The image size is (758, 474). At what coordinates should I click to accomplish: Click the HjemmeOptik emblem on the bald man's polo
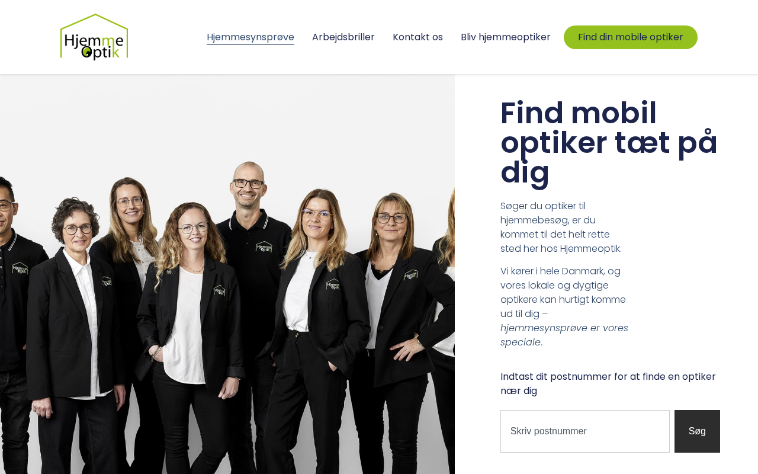(264, 247)
